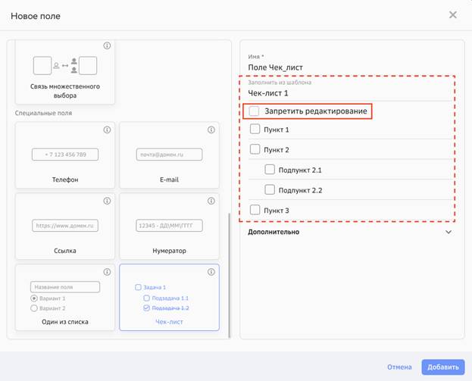
Task: Click info icon on E-mail field card
Action: coord(211,130)
